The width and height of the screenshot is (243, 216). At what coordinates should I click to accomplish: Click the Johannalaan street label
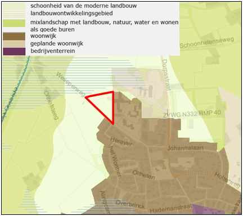click(185, 148)
